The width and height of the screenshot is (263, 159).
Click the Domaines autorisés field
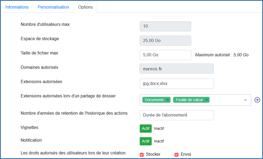coord(177,69)
